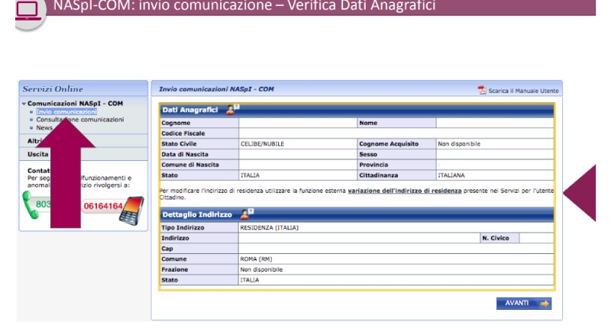Click the Cognome value field
Image resolution: width=611 pixels, height=328 pixels.
[298, 123]
